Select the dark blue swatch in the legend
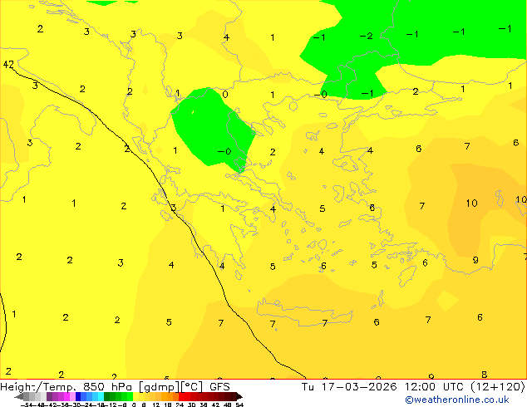The image size is (527, 407). (x=78, y=396)
